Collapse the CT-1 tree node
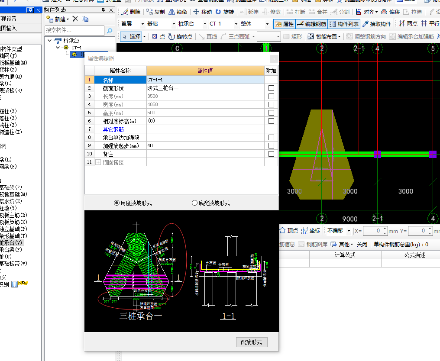 (x=58, y=48)
